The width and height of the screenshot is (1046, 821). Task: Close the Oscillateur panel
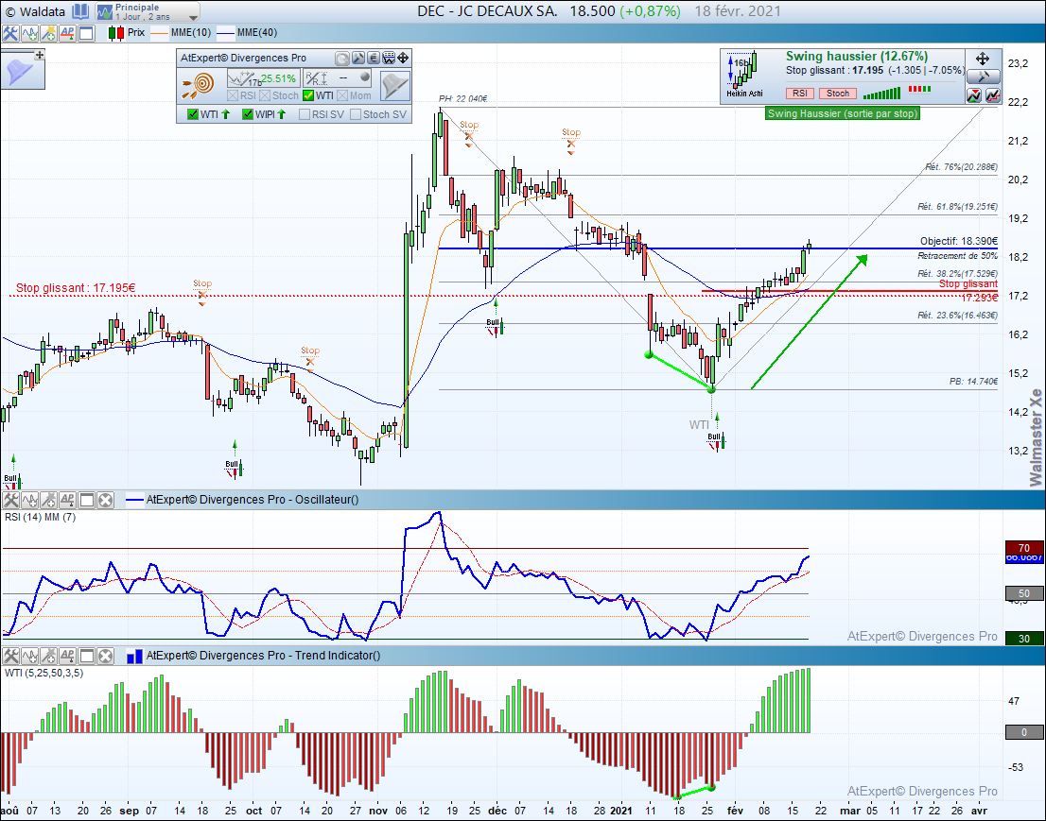pyautogui.click(x=105, y=500)
